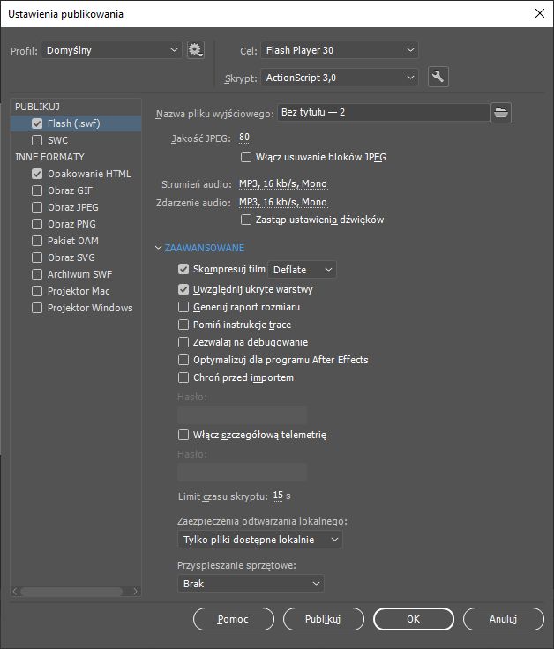Enable the SWC format checkbox
The height and width of the screenshot is (649, 554).
pyautogui.click(x=37, y=140)
